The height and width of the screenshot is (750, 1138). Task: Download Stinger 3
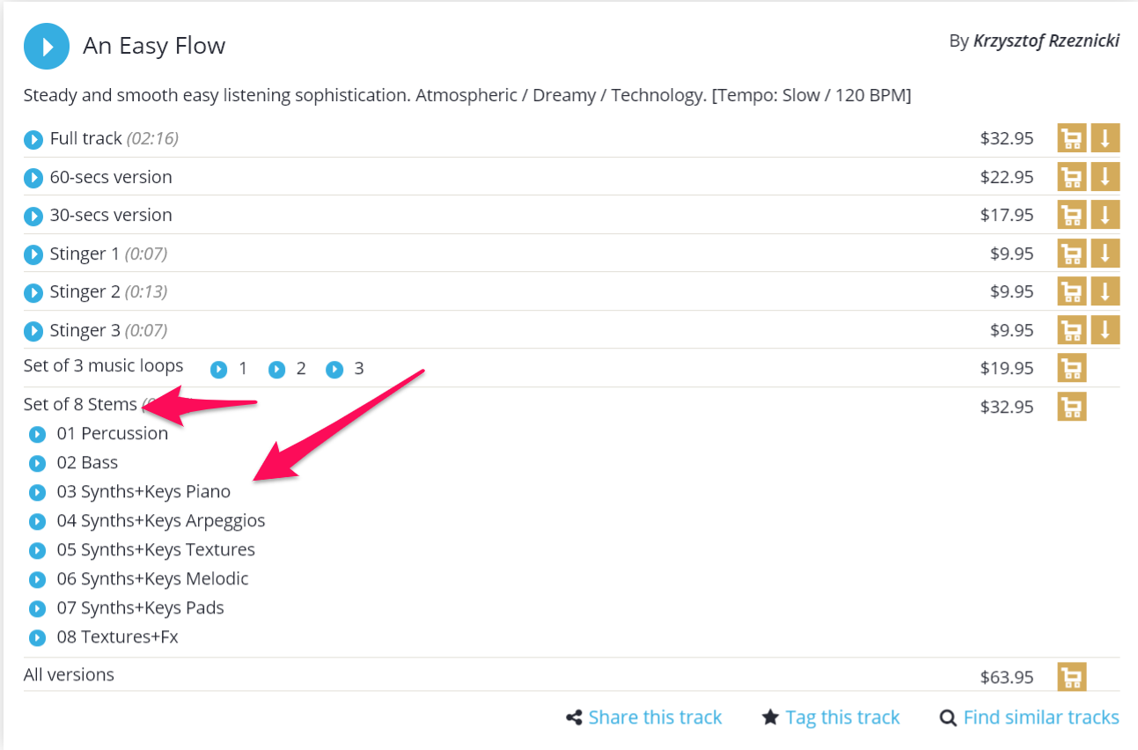tap(1105, 329)
